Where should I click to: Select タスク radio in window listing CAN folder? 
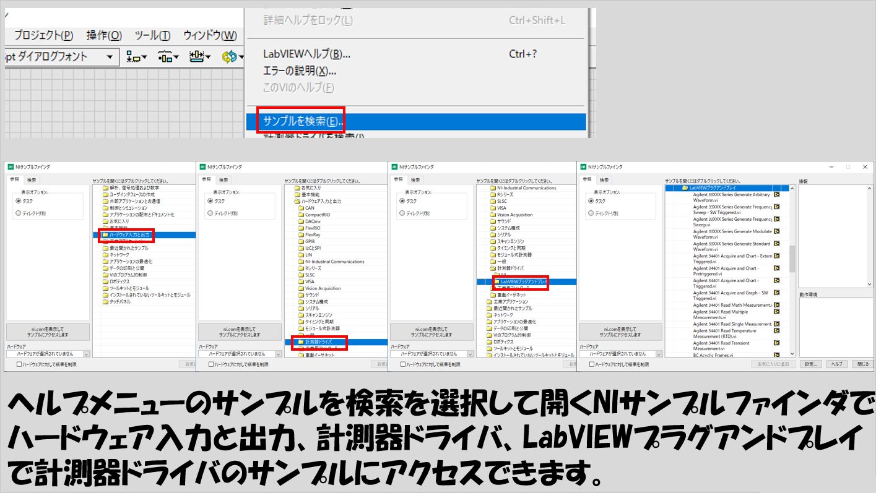point(210,201)
